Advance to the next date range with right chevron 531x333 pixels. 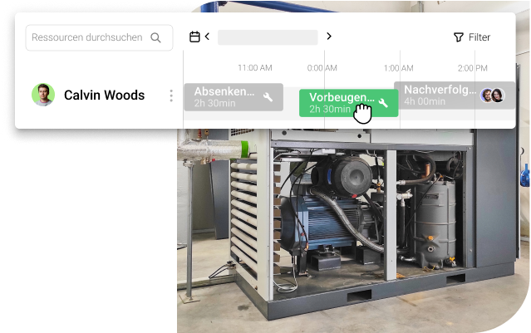pyautogui.click(x=329, y=37)
